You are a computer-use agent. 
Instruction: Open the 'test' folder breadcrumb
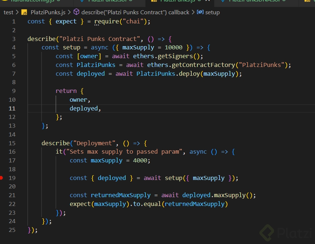[x=8, y=12]
